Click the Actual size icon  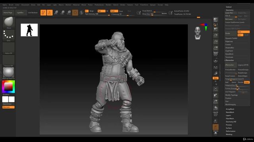coord(216,42)
